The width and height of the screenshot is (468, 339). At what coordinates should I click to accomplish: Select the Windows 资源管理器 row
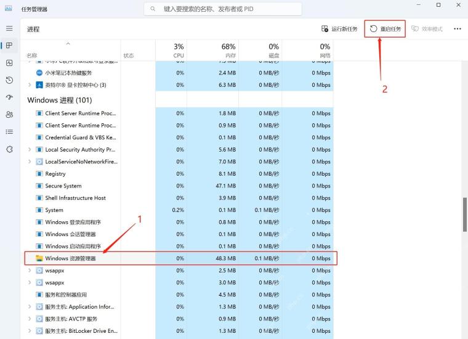point(180,258)
